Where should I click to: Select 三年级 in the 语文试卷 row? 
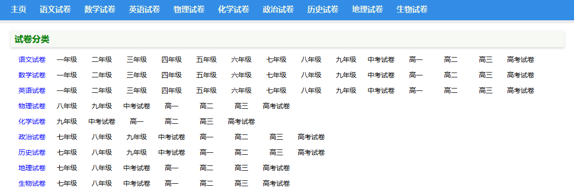137,60
